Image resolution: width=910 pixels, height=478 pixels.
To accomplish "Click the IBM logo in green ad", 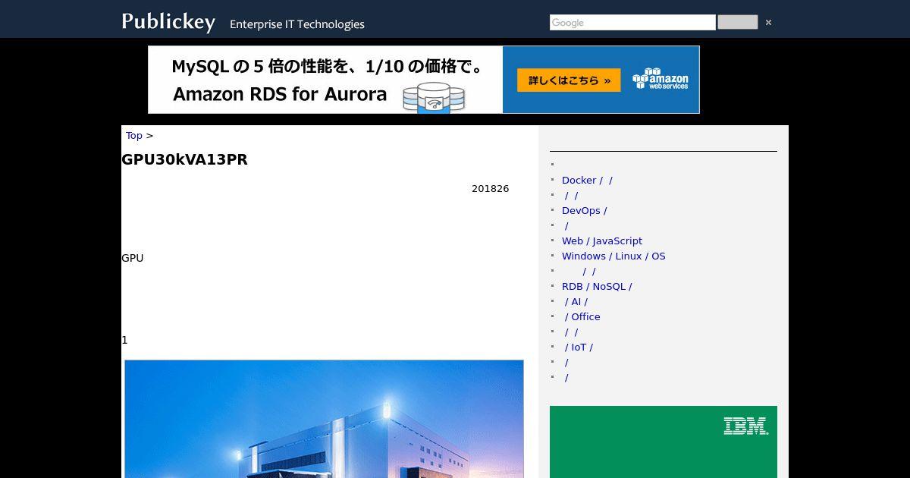I will (745, 426).
